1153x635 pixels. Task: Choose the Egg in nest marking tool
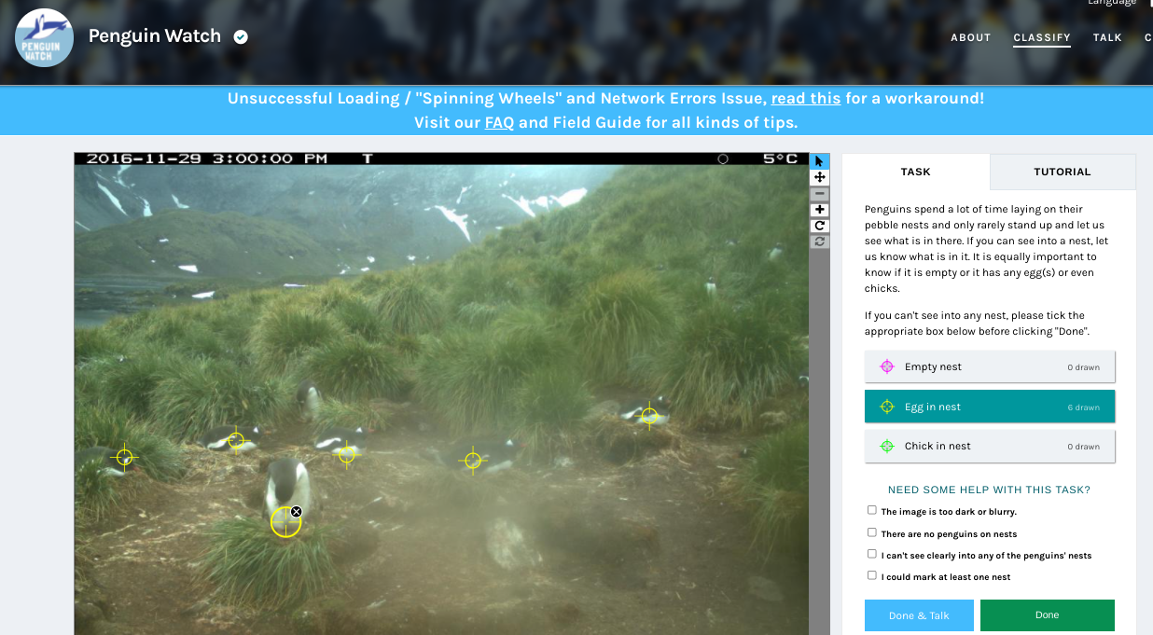pos(990,407)
